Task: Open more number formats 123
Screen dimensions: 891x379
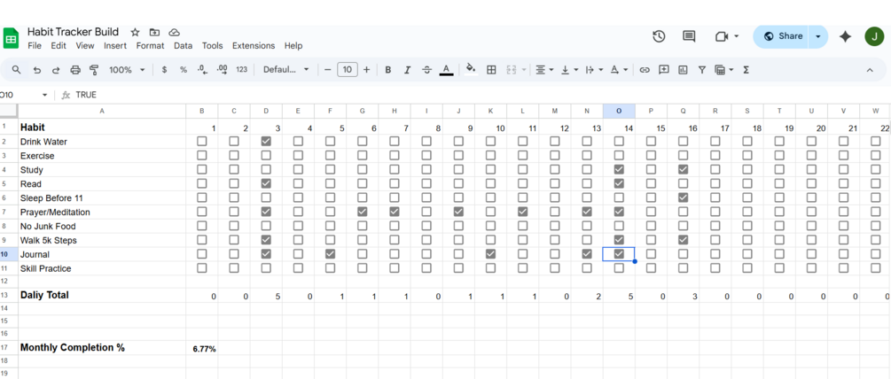Action: pos(241,70)
